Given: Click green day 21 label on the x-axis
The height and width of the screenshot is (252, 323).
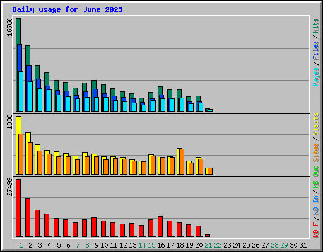Looking at the screenshot, I should 208,245.
